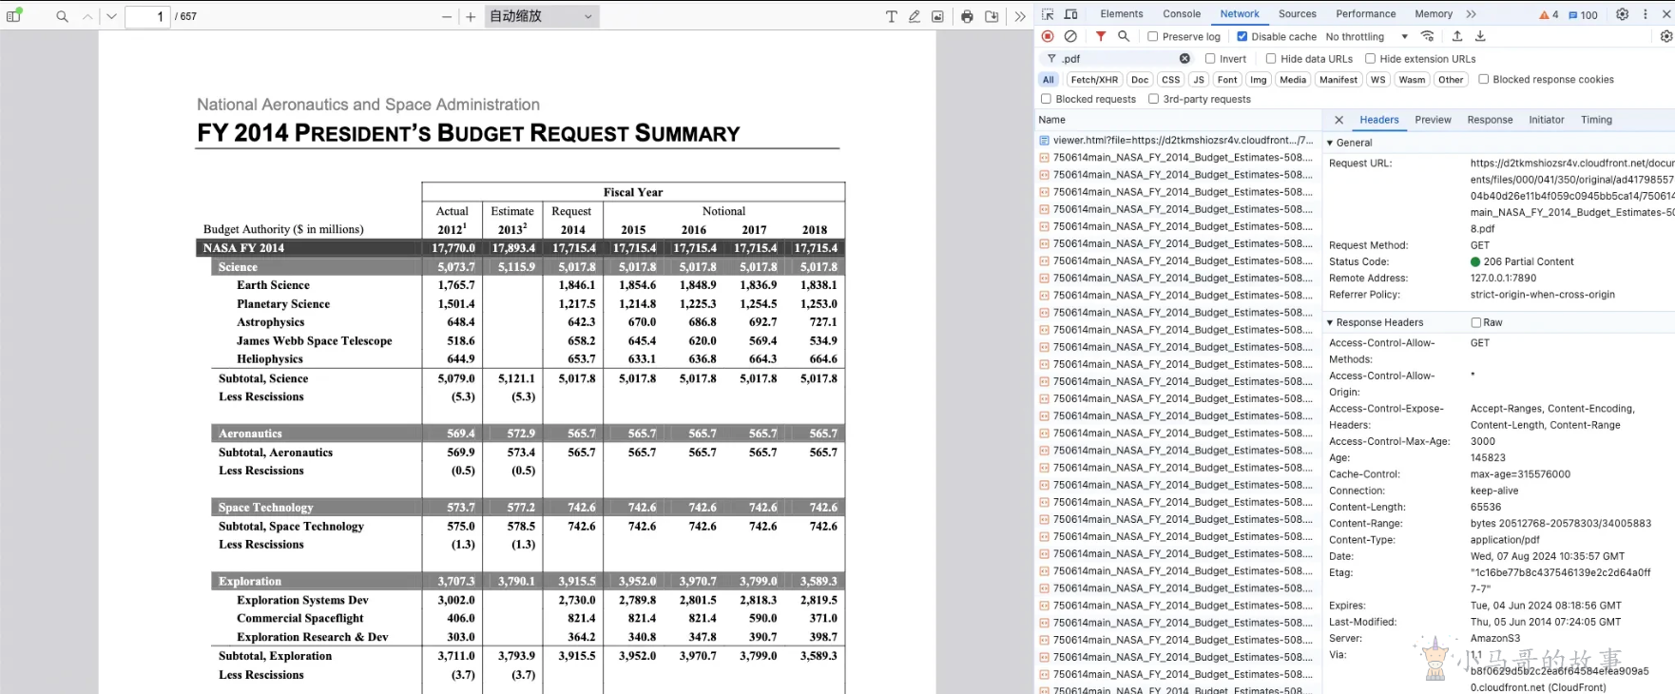Filter requests by Font type
The width and height of the screenshot is (1675, 694).
tap(1227, 80)
